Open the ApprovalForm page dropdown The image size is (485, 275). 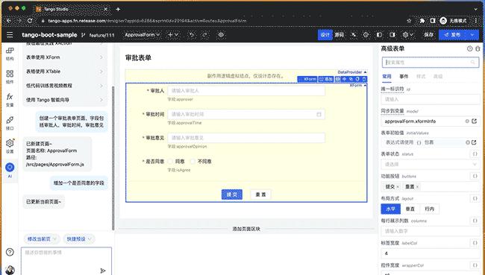pos(143,35)
